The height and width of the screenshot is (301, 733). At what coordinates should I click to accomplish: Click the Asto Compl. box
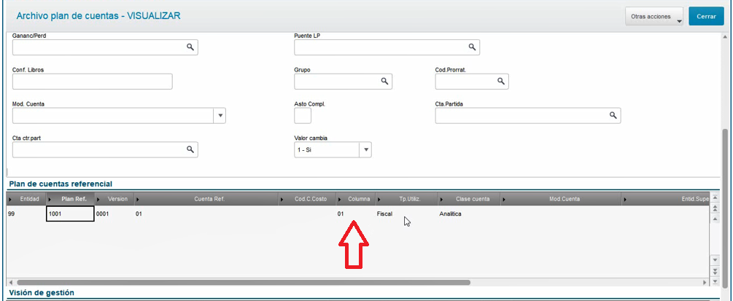click(x=303, y=115)
